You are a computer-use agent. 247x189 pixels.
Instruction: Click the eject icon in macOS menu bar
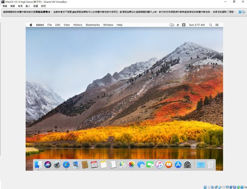tap(178, 25)
